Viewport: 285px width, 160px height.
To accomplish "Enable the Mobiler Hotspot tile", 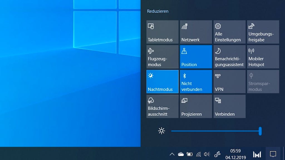I will click(x=263, y=57).
